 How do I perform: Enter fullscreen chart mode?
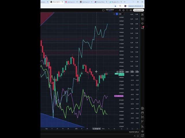pos(127,10)
